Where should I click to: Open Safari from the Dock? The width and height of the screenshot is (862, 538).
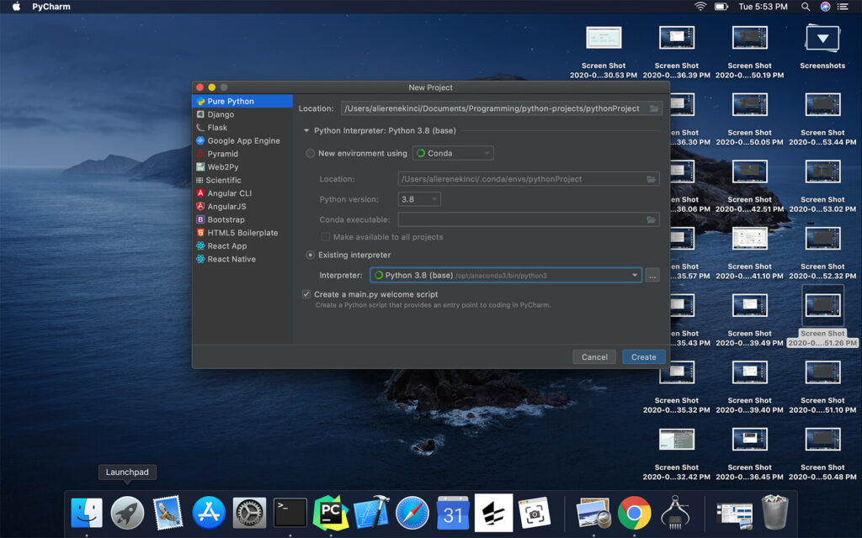pyautogui.click(x=412, y=514)
